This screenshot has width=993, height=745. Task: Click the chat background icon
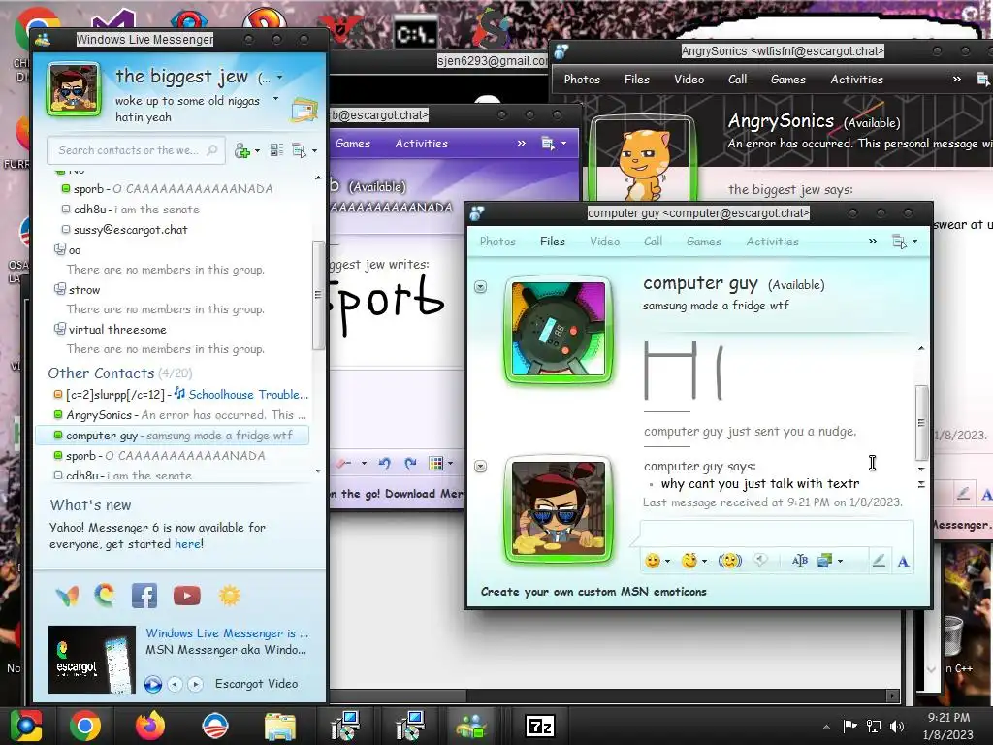(x=824, y=561)
